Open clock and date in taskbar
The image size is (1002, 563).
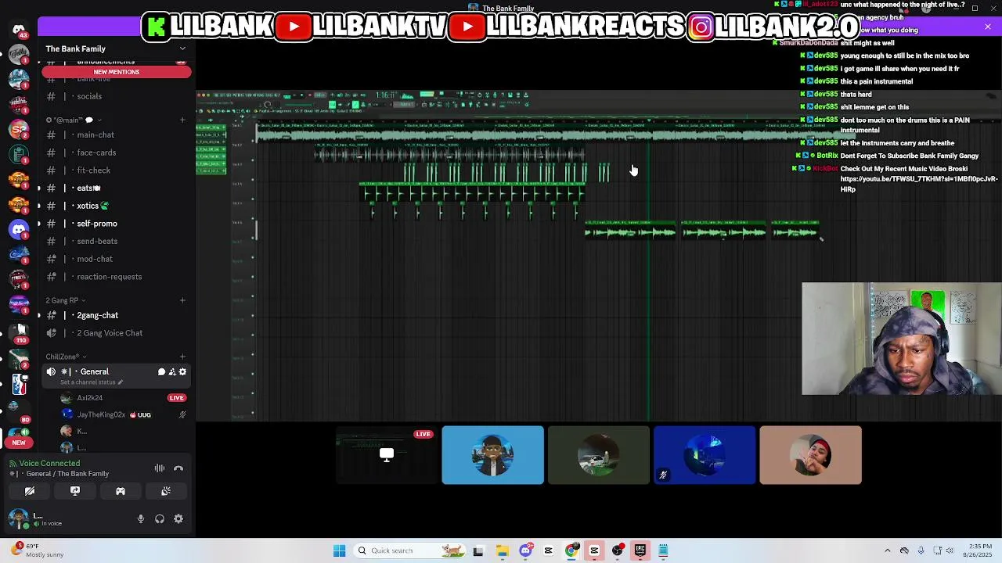click(x=977, y=550)
